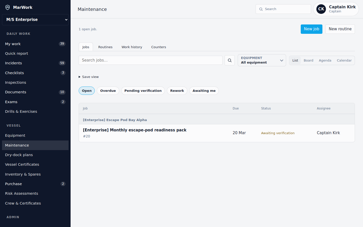
Task: Open Purchase in sidebar
Action: coord(35,184)
